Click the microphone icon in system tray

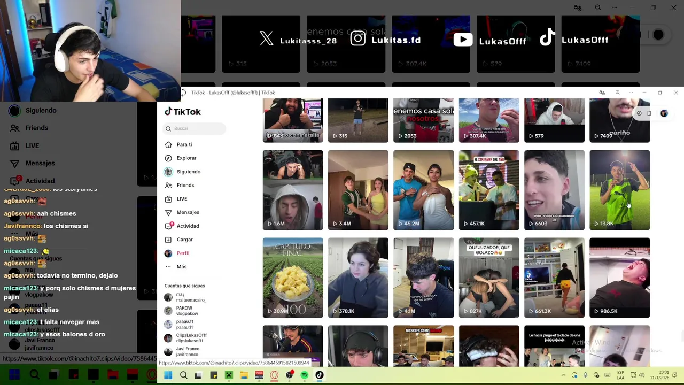click(x=586, y=375)
